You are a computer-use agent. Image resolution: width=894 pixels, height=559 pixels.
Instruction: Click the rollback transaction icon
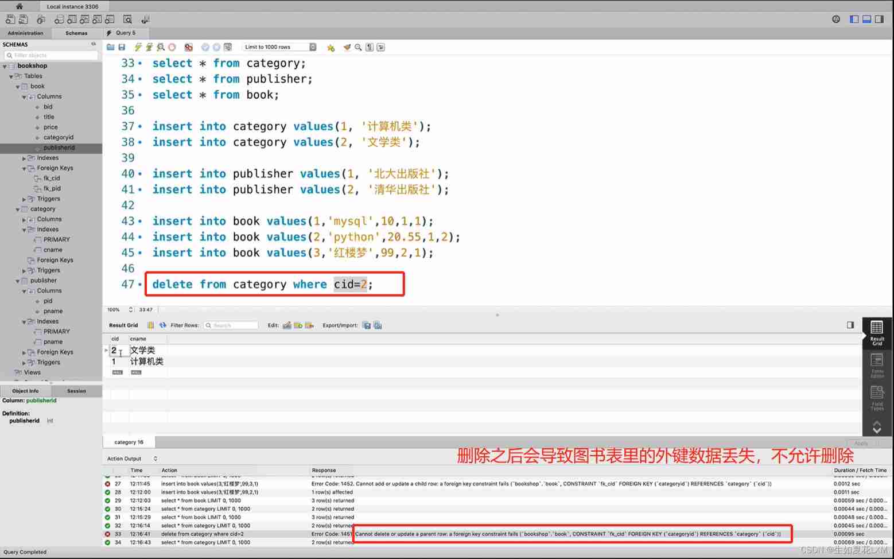point(216,47)
